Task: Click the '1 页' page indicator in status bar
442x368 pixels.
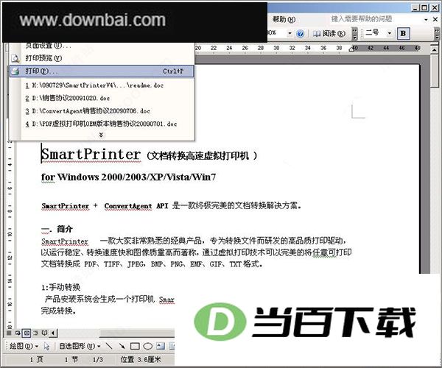Action: click(36, 360)
